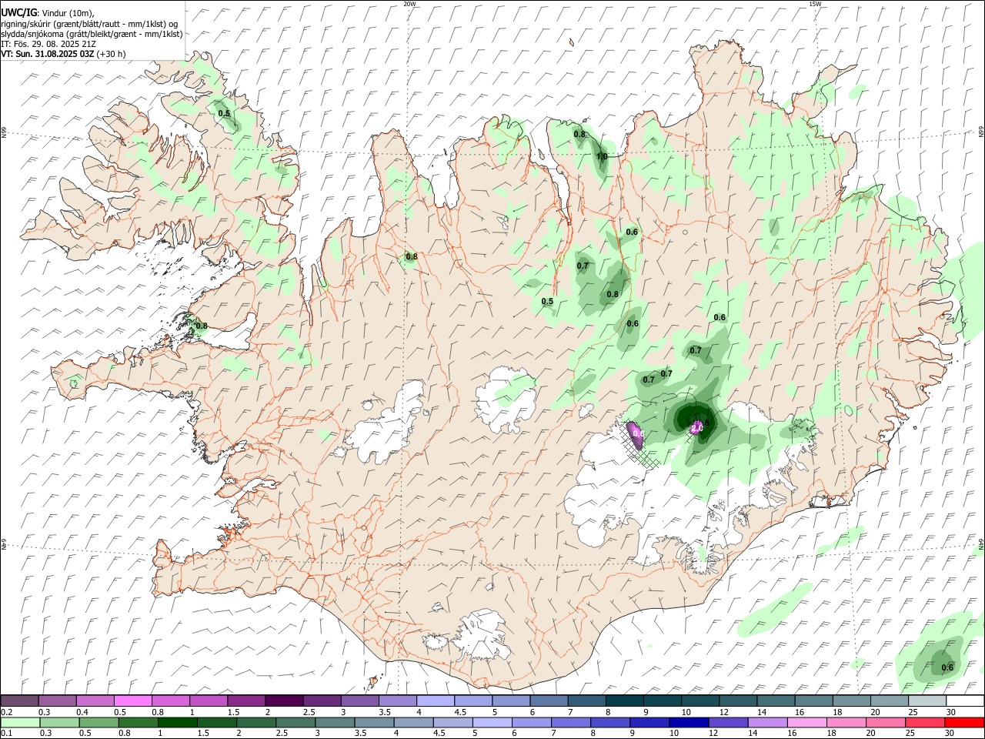Click the light pink rain swatch at 16

(808, 723)
